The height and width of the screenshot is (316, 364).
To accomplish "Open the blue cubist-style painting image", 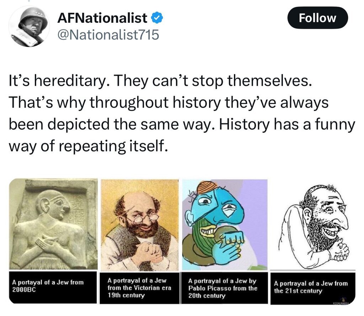I will tap(225, 225).
